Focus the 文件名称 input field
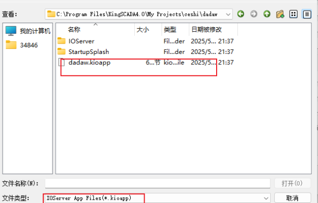Screen dimensions: 318x203 point(157,183)
